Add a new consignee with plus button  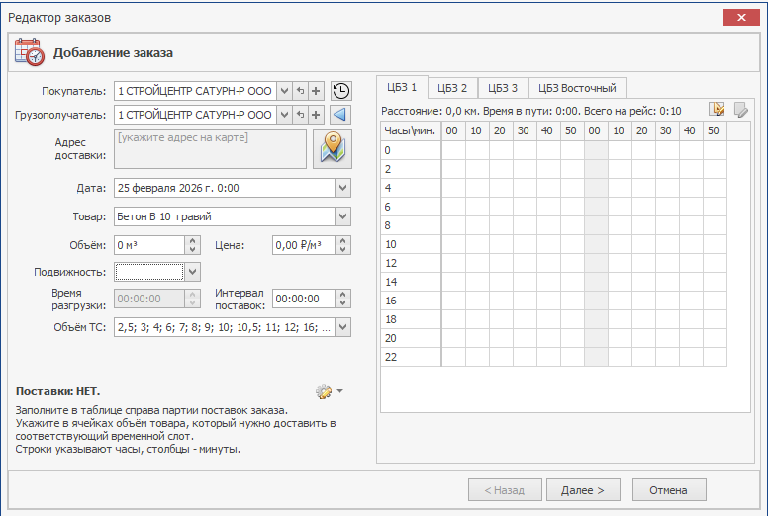click(316, 115)
